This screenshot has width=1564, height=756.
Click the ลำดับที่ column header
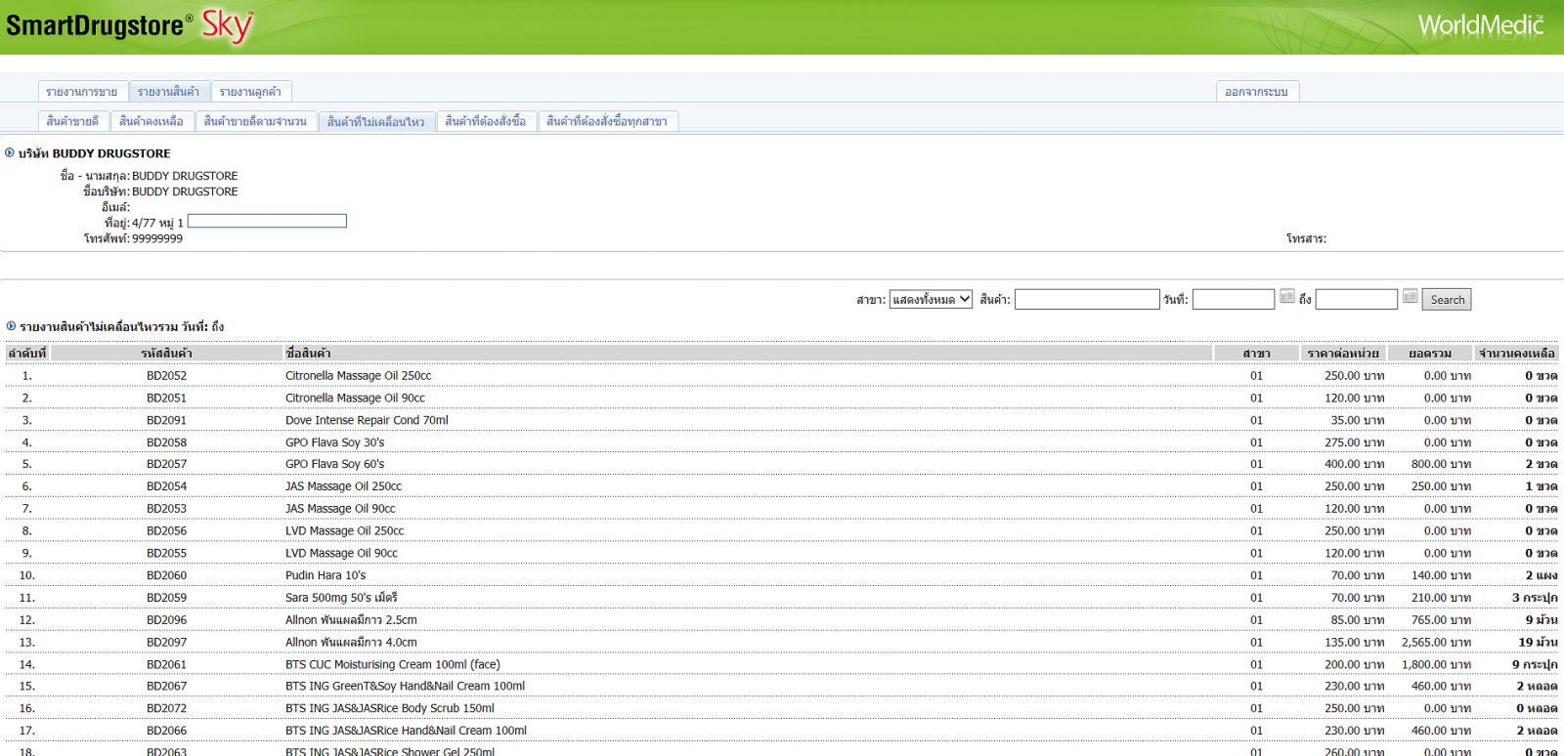(x=27, y=353)
